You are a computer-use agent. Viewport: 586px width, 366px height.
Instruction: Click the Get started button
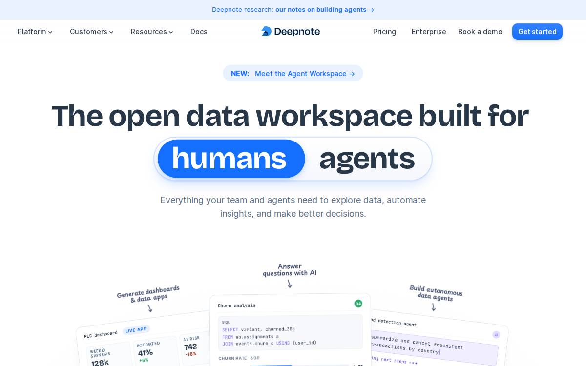point(537,32)
